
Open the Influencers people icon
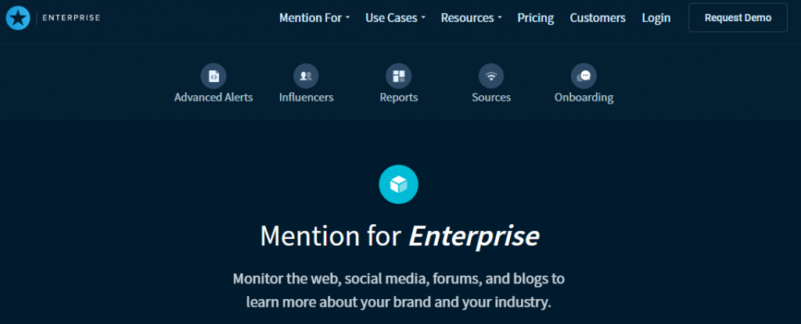point(306,77)
